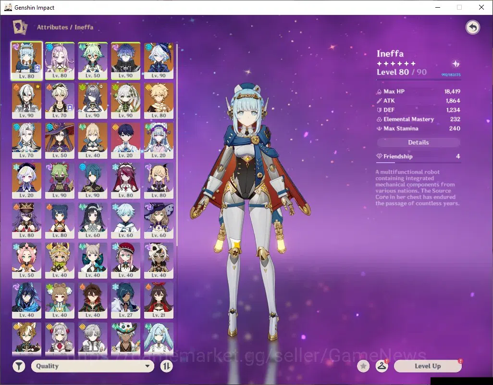Pick Charlotte's red-beret Lv. 40 portrait
This screenshot has width=493, height=385.
pyautogui.click(x=126, y=261)
